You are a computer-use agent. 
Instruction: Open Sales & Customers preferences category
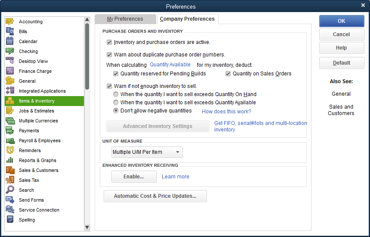[x=44, y=170]
